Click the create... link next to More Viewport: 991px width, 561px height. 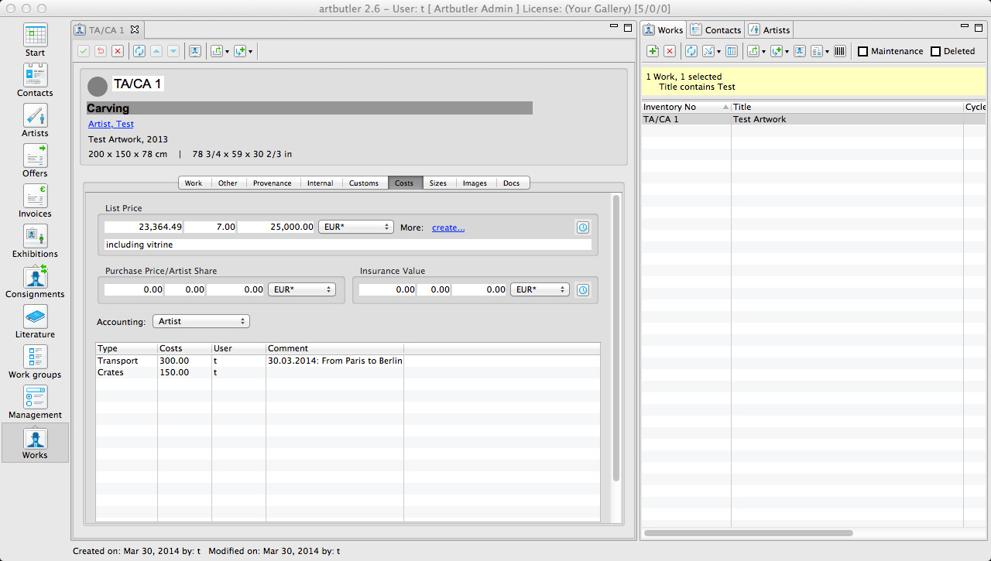[448, 227]
